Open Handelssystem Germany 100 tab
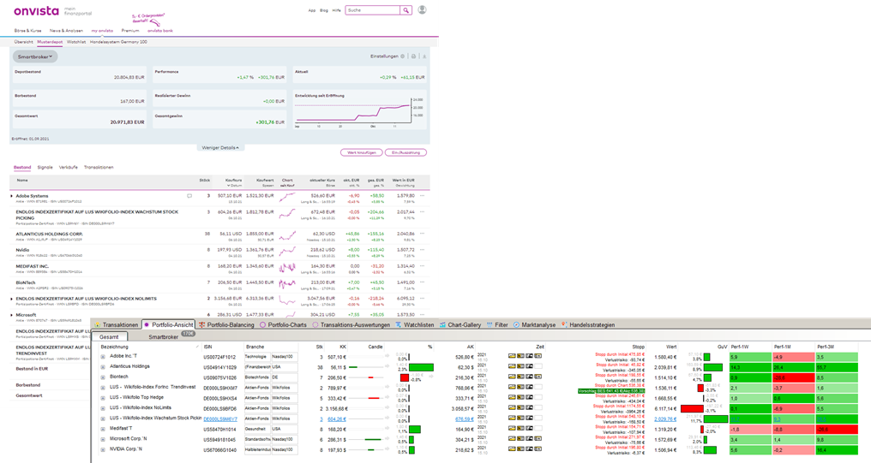 (118, 42)
